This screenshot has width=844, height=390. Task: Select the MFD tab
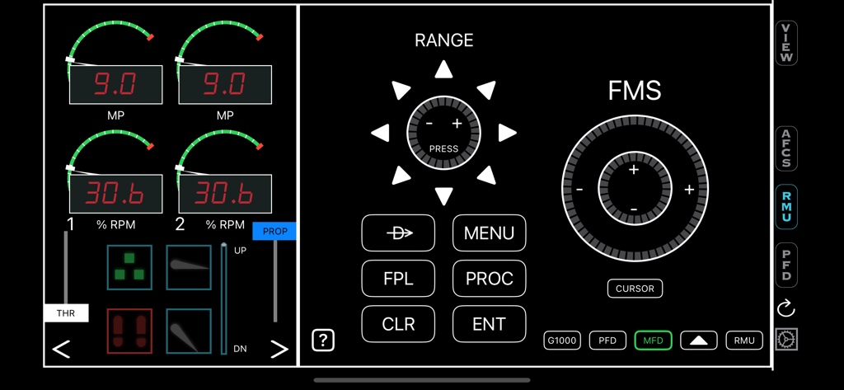point(654,341)
